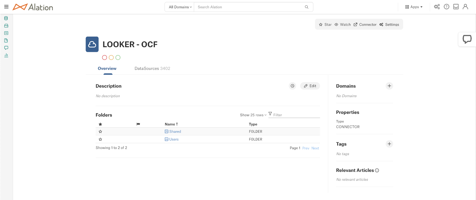The image size is (476, 200).
Task: Open the user account profile icon
Action: pyautogui.click(x=465, y=7)
